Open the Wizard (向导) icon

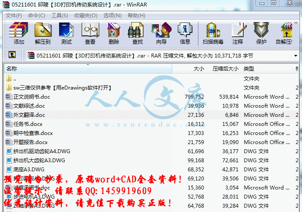[x=161, y=33]
